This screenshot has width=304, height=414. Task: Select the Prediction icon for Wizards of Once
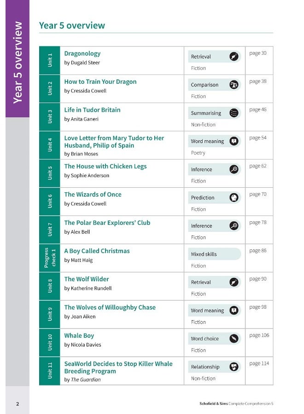[x=234, y=198]
